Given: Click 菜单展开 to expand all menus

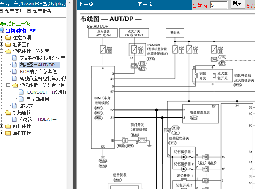Looking at the screenshot, I should click(14, 11).
